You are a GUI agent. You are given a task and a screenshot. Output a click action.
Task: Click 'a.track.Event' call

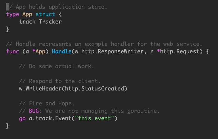50,118
